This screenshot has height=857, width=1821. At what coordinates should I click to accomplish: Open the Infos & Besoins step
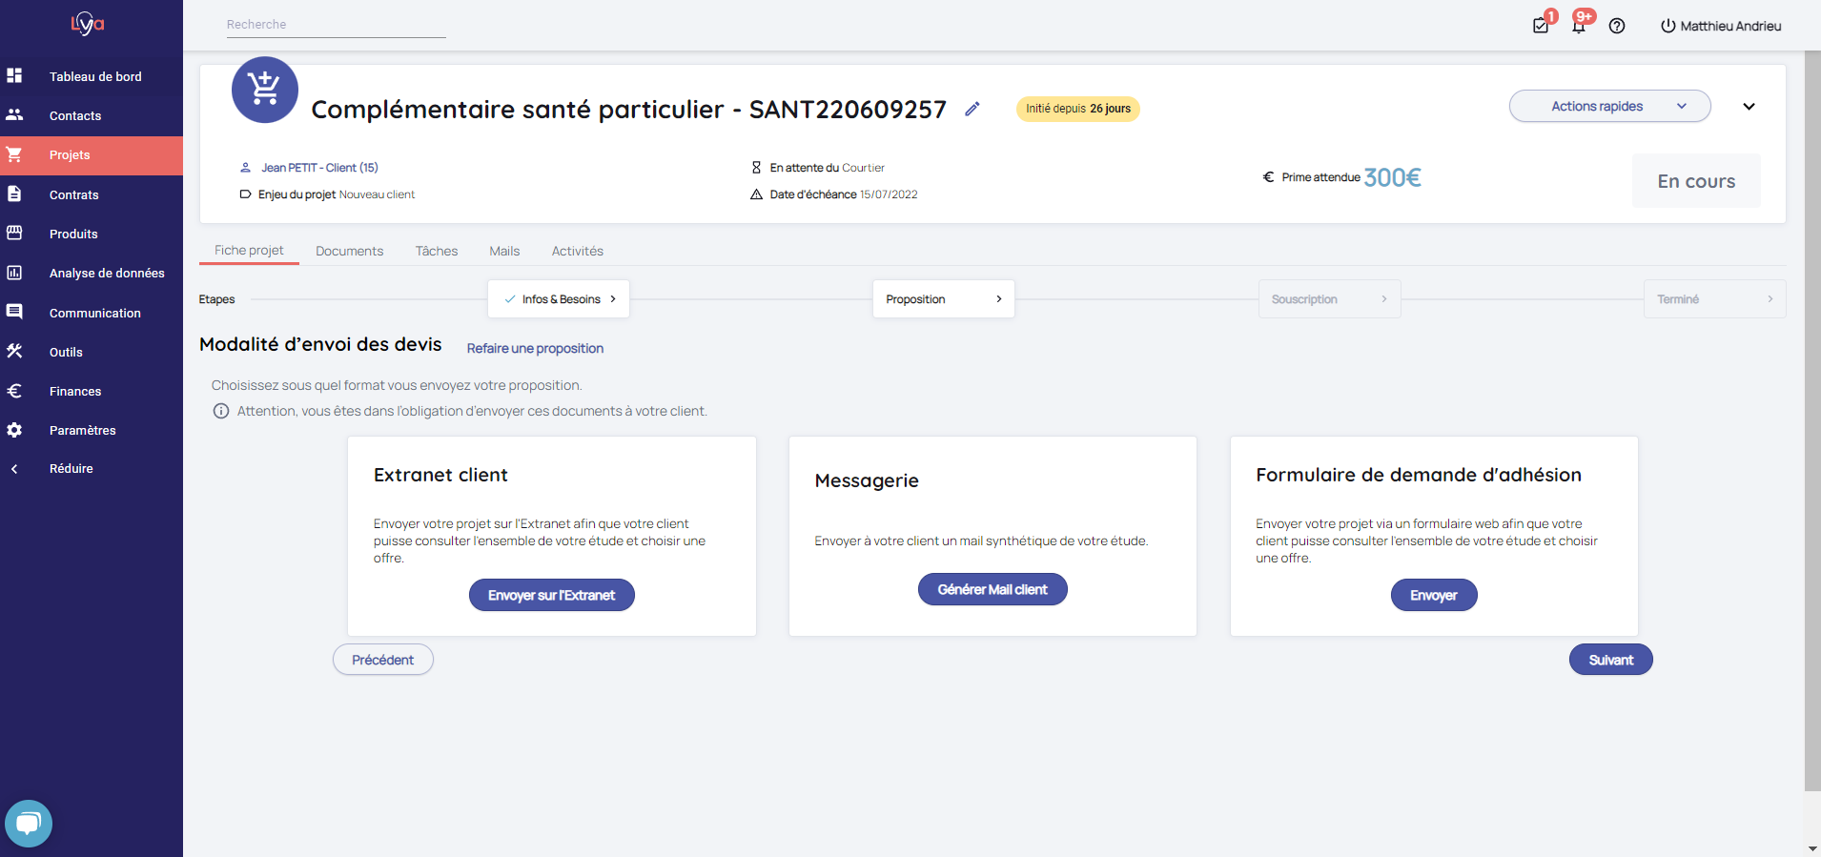pos(559,299)
